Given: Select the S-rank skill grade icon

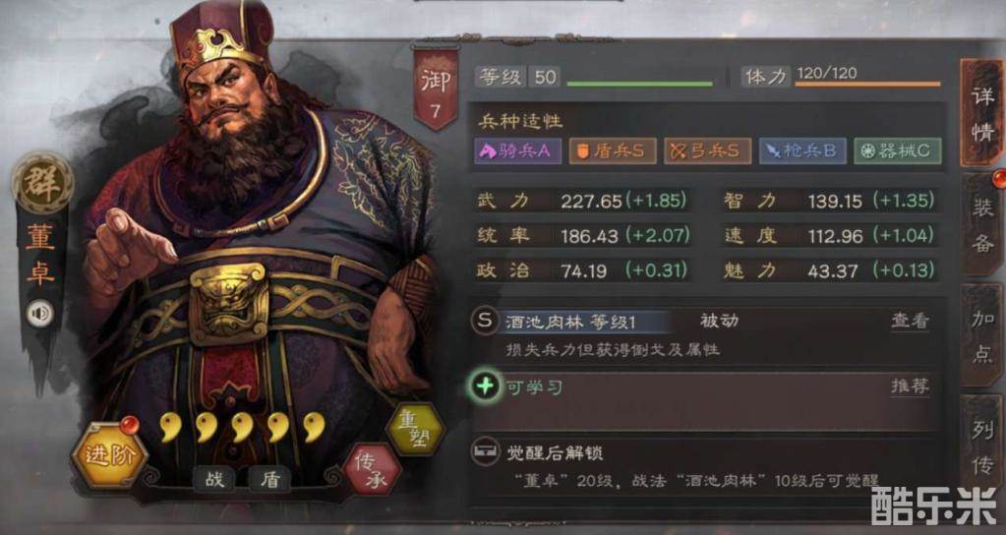Looking at the screenshot, I should point(485,320).
